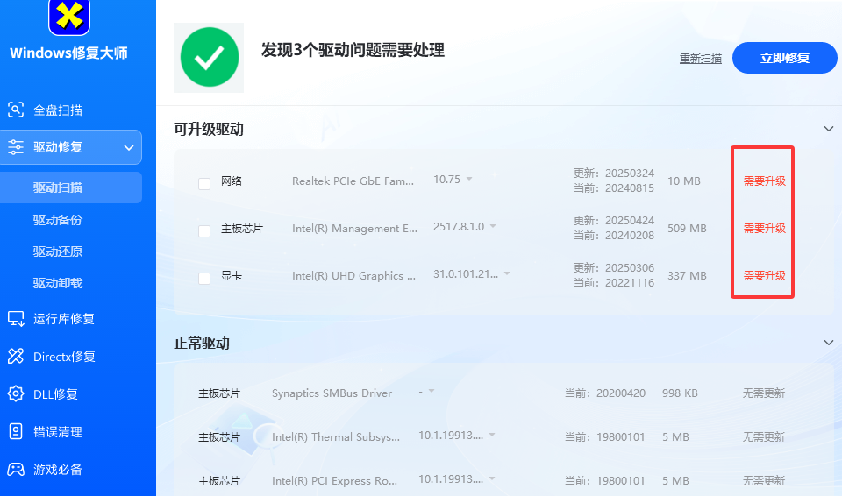Viewport: 842px width, 496px height.
Task: Click the 全盘扫描 scan icon
Action: [16, 110]
